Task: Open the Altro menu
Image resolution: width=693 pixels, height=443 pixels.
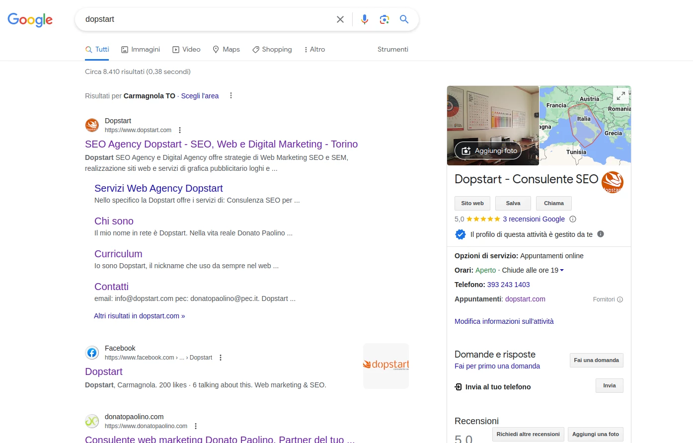Action: click(x=314, y=49)
